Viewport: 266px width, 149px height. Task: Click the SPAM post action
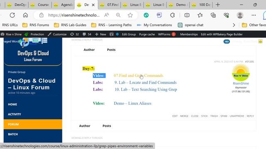tap(224, 116)
